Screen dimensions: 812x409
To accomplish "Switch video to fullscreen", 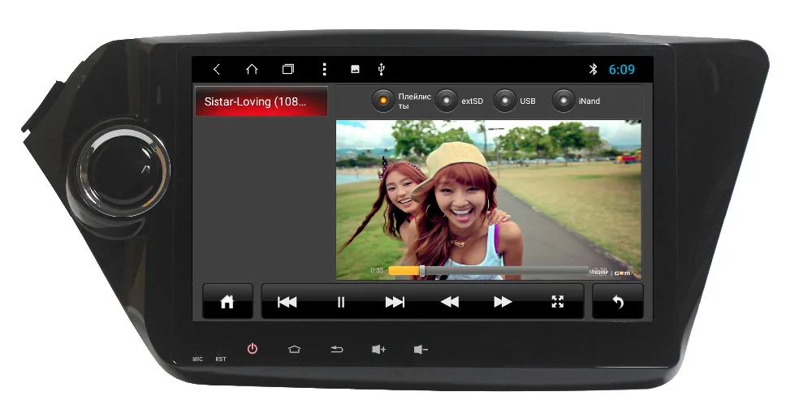I will pyautogui.click(x=557, y=302).
